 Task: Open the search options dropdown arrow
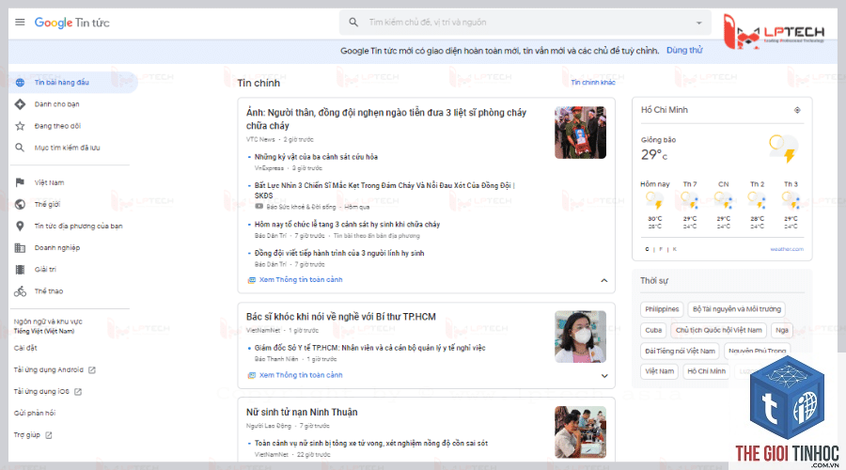tap(698, 23)
